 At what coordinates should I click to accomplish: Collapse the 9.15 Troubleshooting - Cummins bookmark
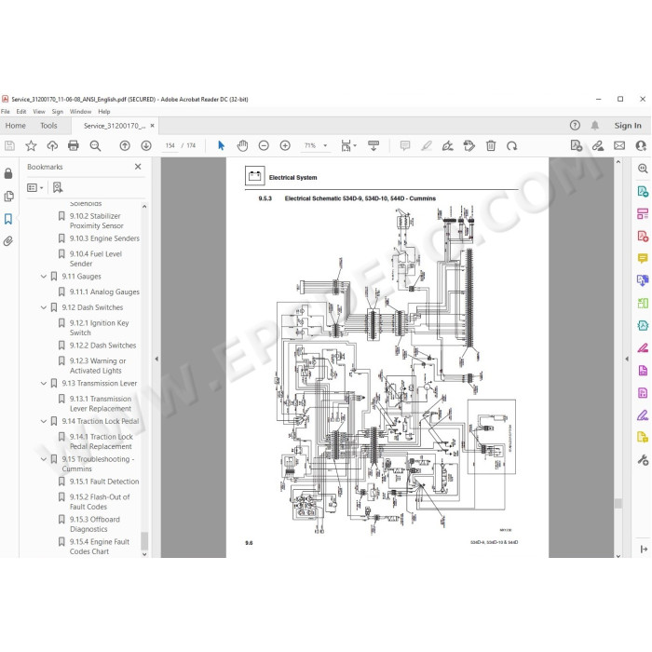pos(43,459)
